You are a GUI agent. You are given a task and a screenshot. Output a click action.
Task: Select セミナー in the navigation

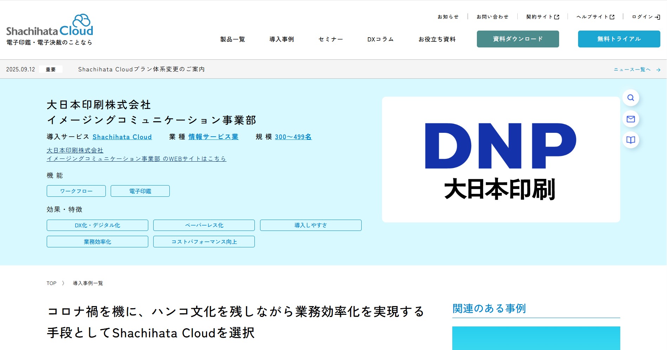[x=330, y=39]
